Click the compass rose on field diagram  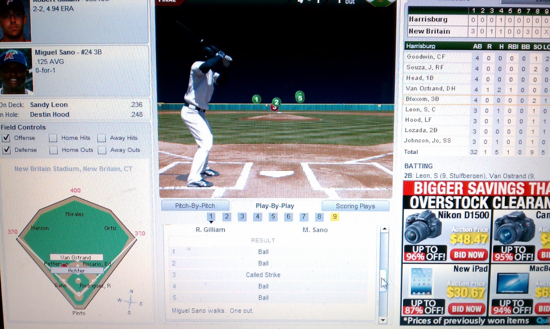pos(130,302)
